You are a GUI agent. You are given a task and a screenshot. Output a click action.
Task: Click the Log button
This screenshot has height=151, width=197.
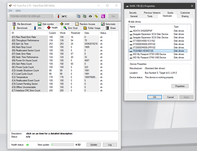(110, 145)
